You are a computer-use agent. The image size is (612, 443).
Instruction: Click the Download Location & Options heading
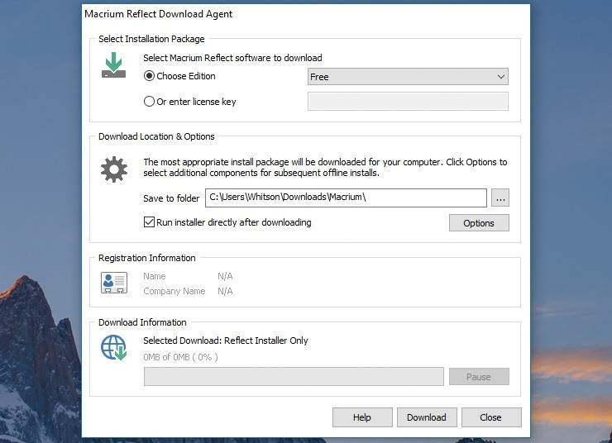click(x=156, y=136)
